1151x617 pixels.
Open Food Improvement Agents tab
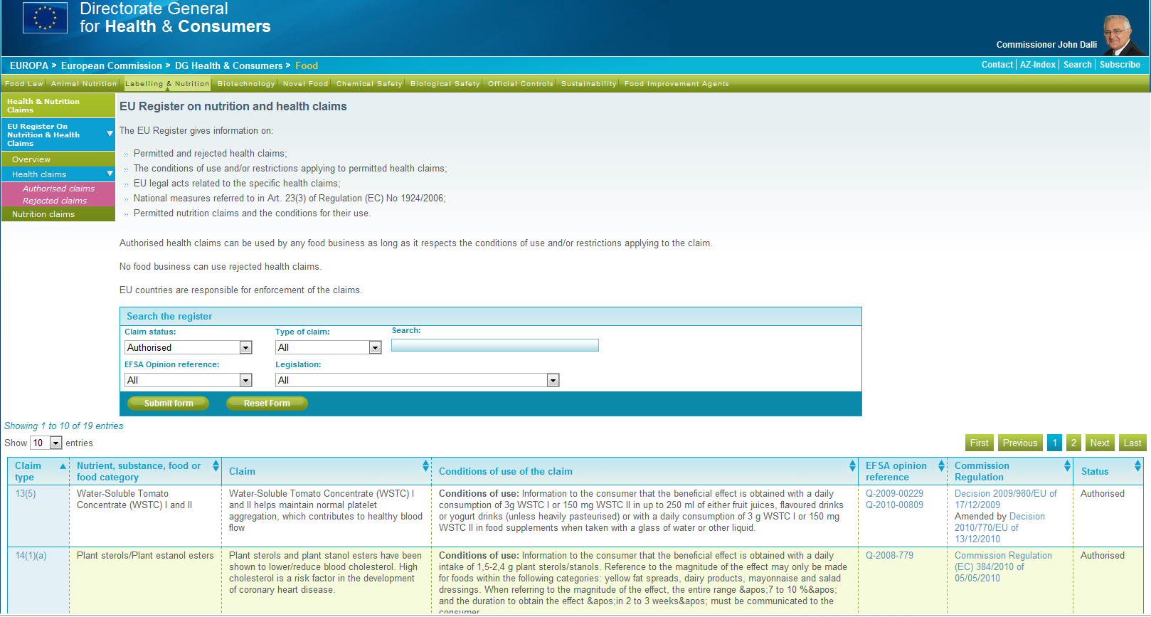[x=677, y=84]
